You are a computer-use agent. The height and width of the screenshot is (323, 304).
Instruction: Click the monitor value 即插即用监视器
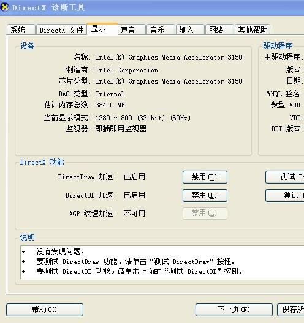tap(121, 129)
